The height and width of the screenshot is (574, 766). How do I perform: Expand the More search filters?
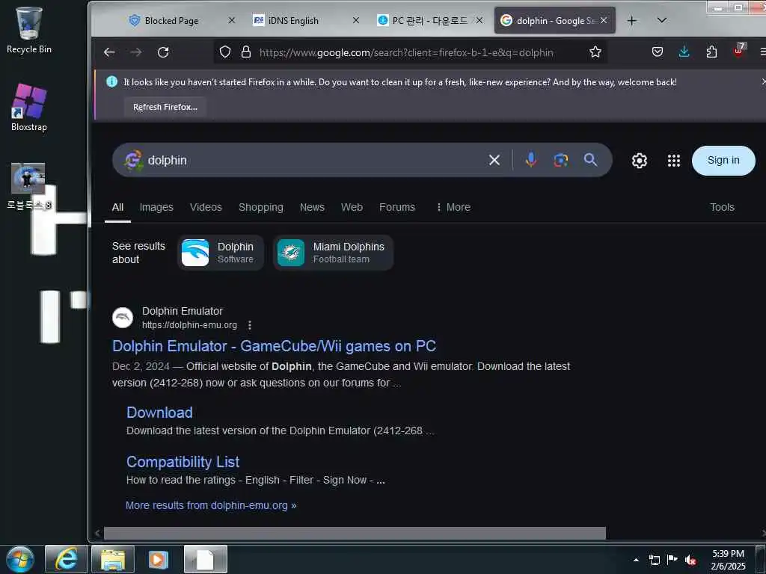point(453,208)
